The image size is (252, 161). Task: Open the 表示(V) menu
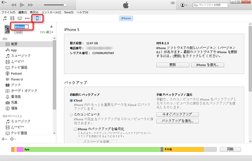tap(34, 12)
